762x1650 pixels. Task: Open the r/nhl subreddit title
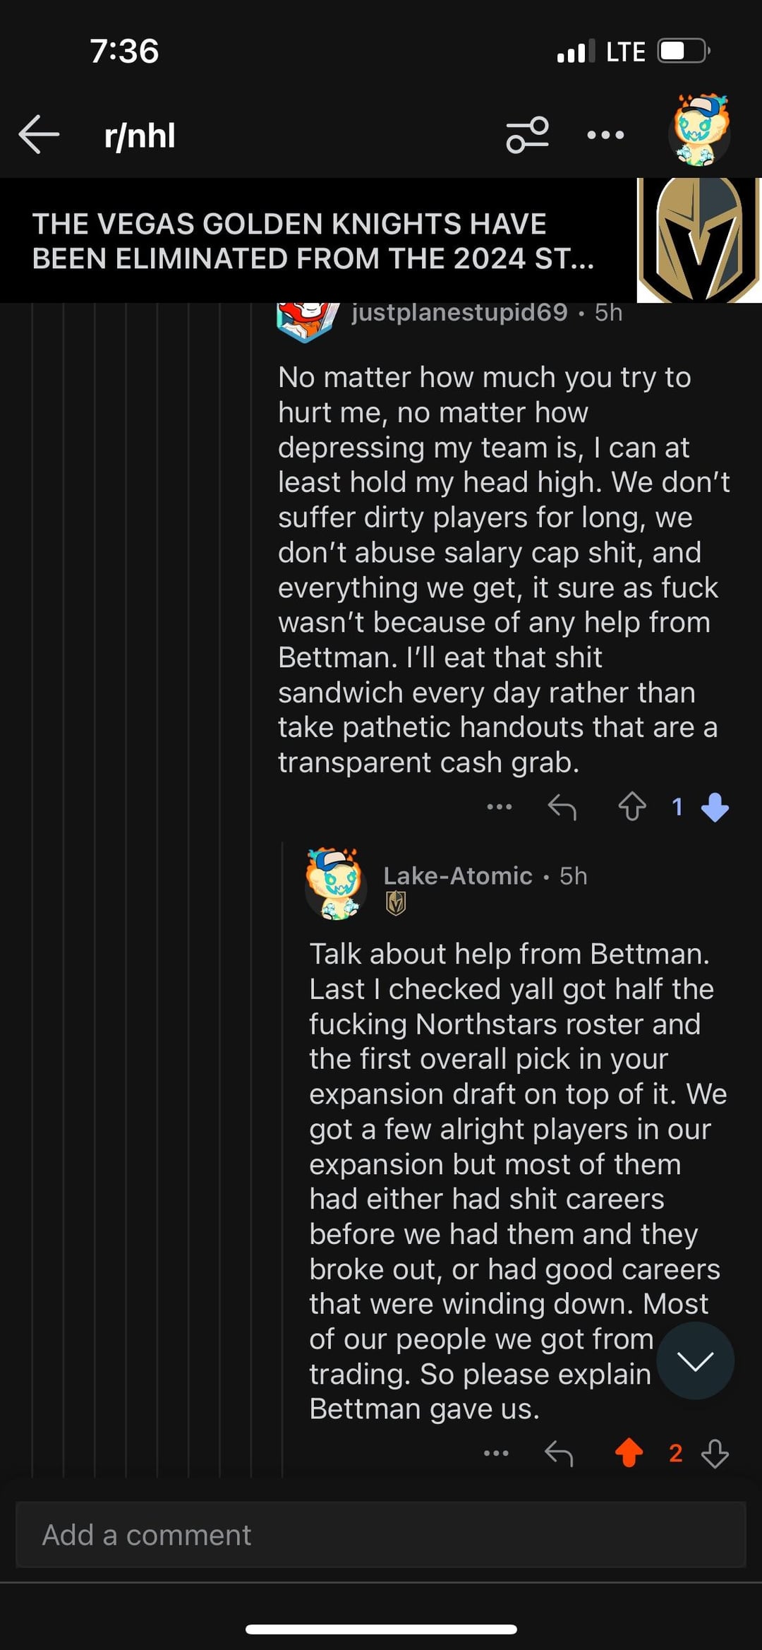[140, 136]
